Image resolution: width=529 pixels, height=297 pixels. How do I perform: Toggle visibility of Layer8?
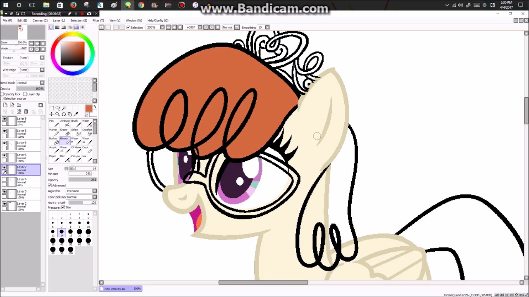tap(4, 131)
